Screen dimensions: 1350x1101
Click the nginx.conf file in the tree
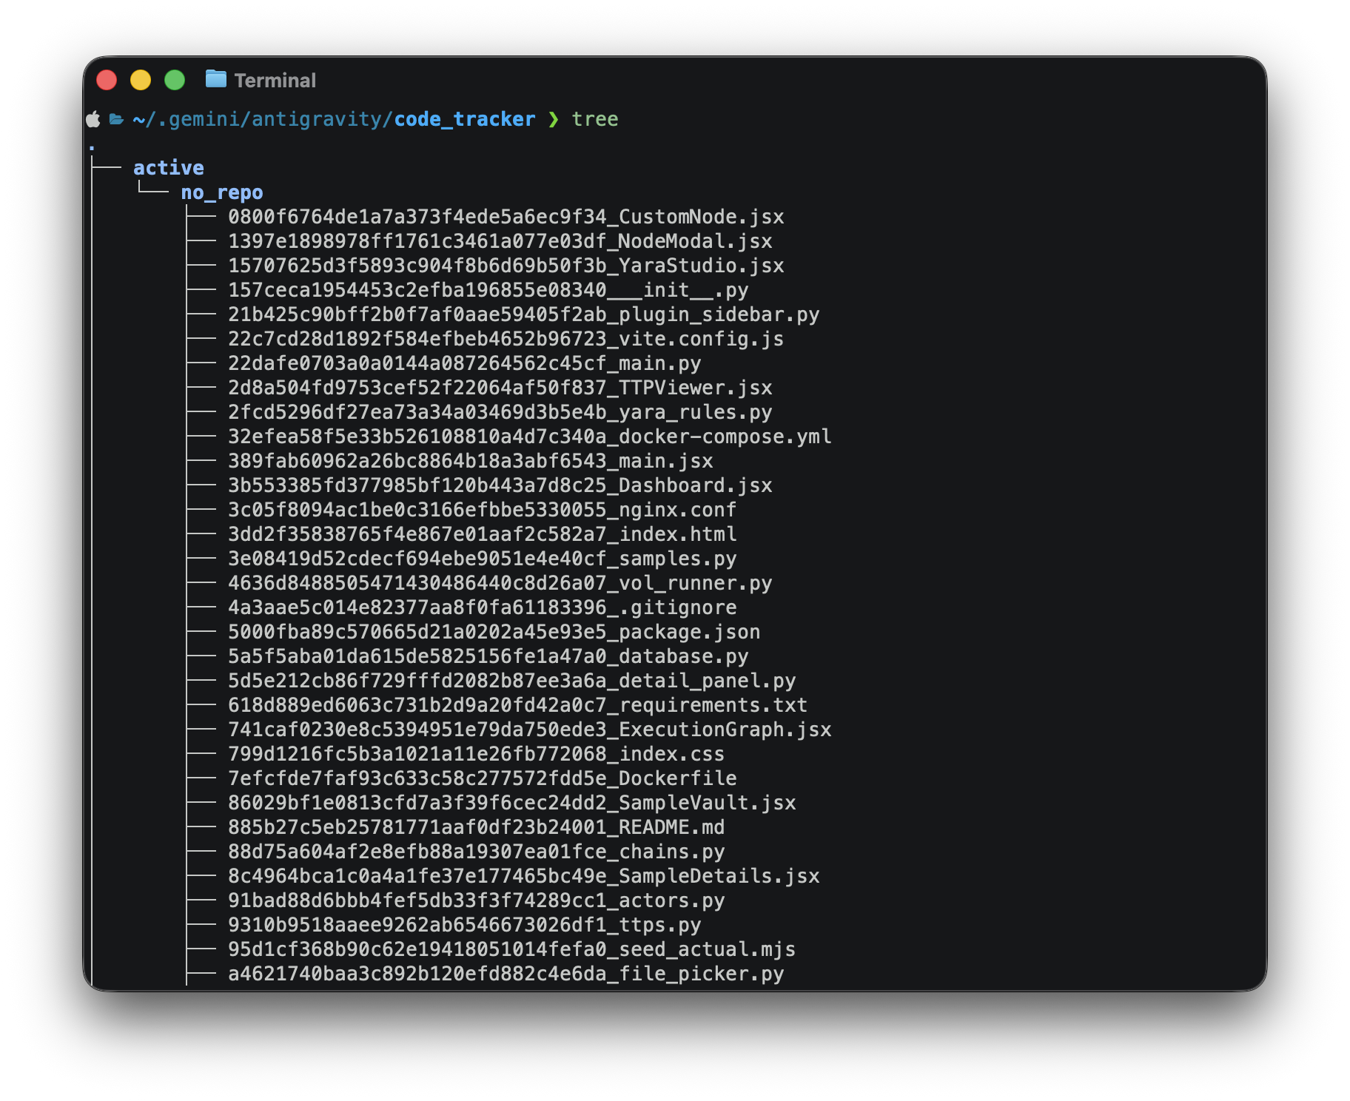click(x=481, y=510)
